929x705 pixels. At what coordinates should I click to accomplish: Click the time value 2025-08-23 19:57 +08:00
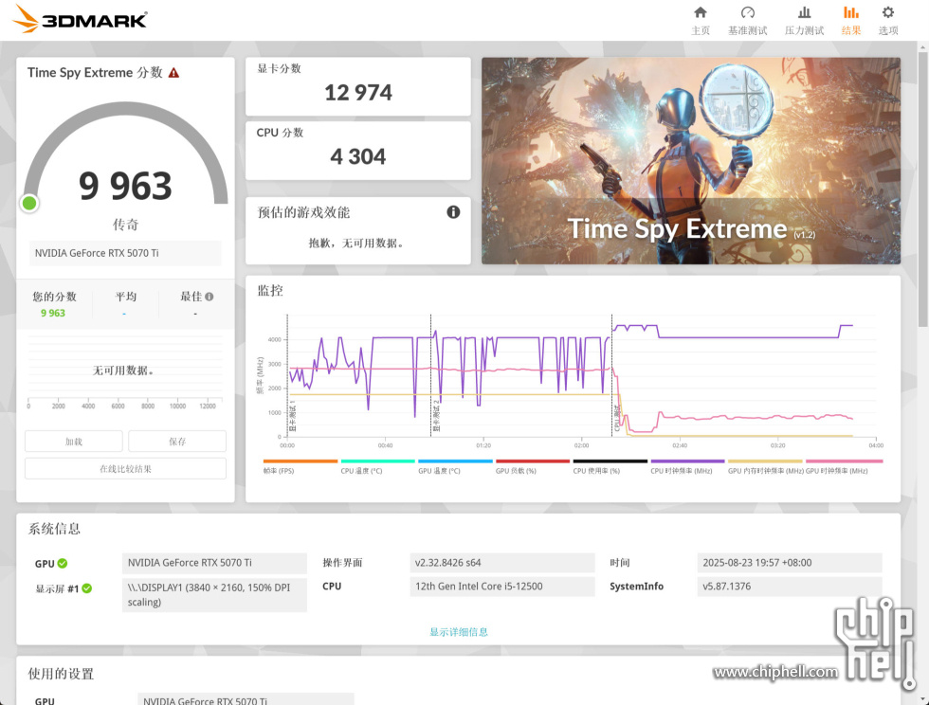[x=790, y=563]
